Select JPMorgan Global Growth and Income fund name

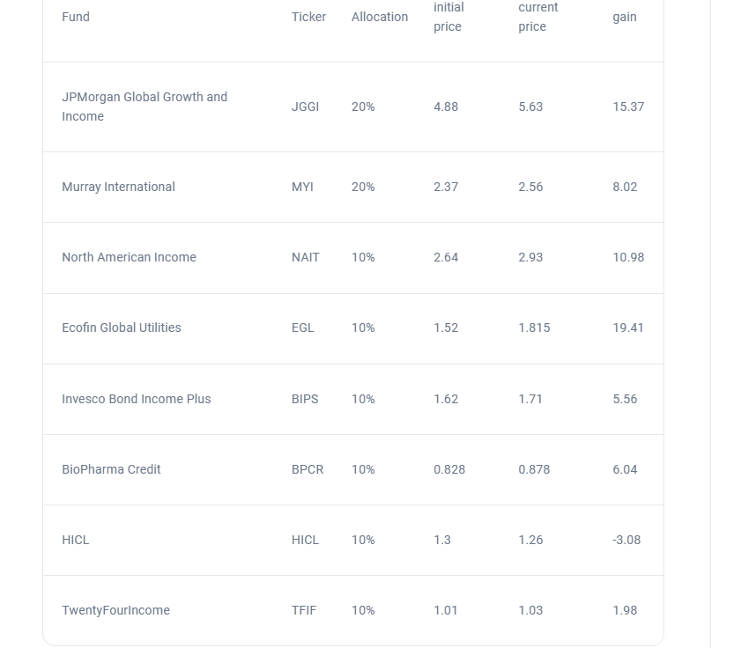[x=144, y=107]
